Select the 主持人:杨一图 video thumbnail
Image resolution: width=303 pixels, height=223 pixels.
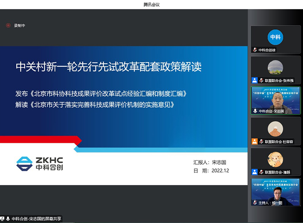(x=276, y=192)
